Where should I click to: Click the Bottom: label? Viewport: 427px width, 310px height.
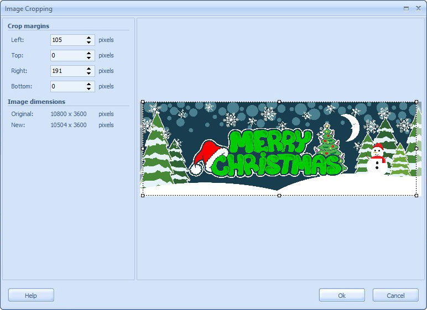click(22, 87)
